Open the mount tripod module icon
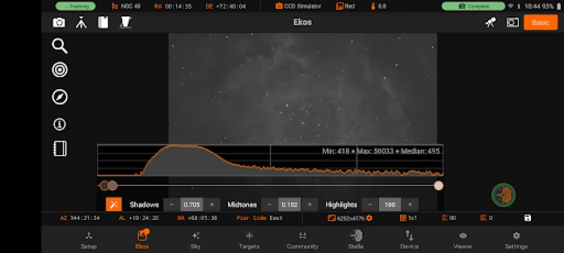The width and height of the screenshot is (564, 253). 81,23
